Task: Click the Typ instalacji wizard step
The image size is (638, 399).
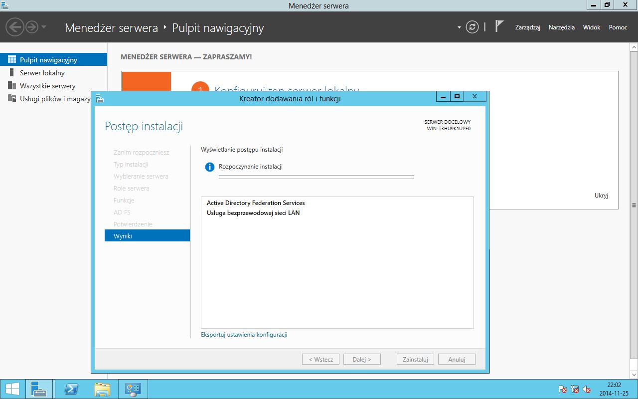Action: [x=131, y=164]
